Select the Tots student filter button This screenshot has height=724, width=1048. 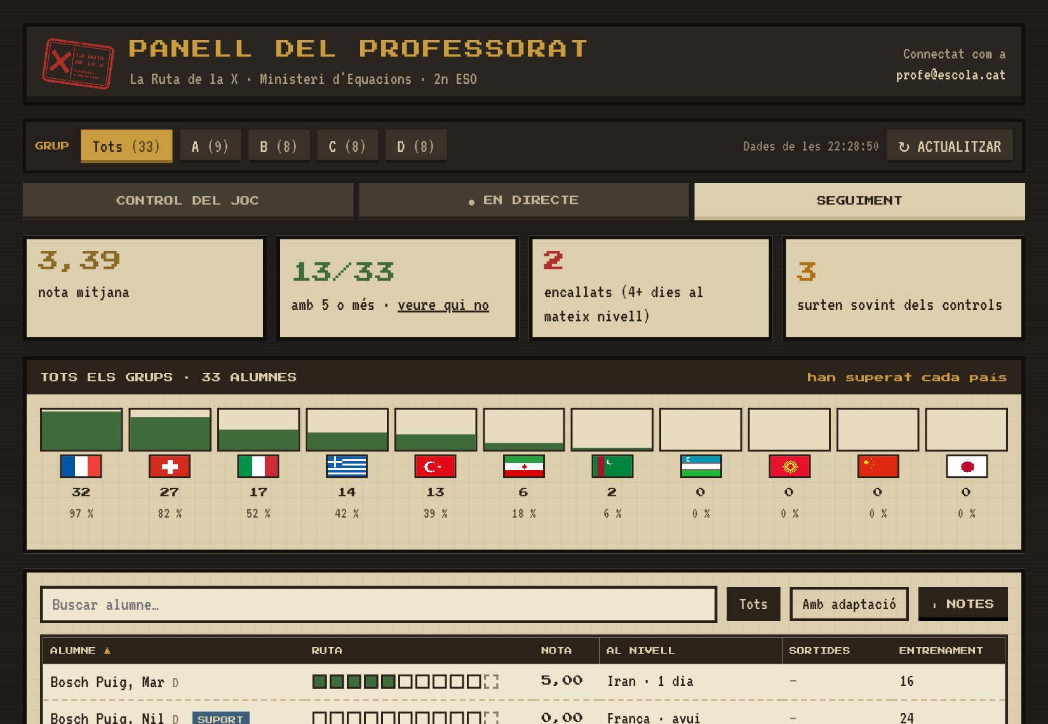coord(753,604)
